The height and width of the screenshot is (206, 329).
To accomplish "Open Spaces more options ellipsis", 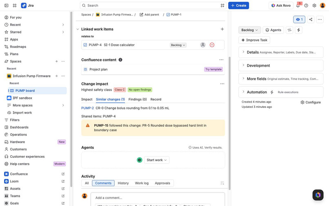I will (x=63, y=61).
